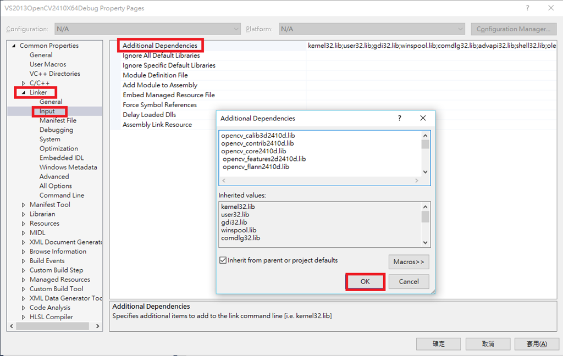
Task: Select Windows Metadata under Linker
Action: 68,167
